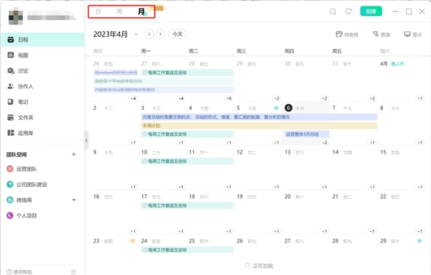
Task: Expand the 微信用 team space arrow
Action: point(74,200)
